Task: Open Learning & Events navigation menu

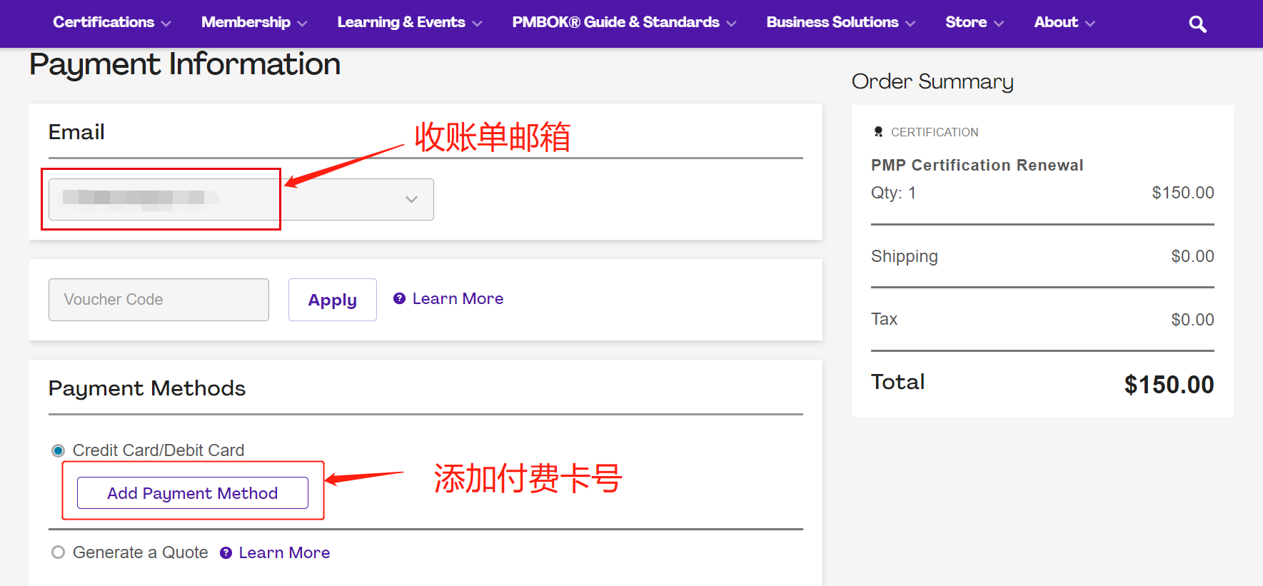Action: click(409, 23)
